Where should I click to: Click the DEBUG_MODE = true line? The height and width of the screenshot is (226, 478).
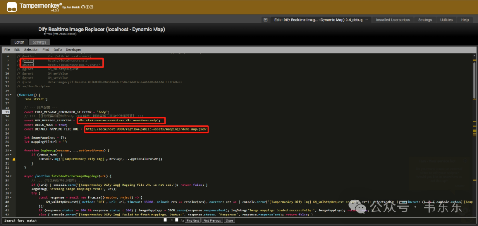click(46, 125)
